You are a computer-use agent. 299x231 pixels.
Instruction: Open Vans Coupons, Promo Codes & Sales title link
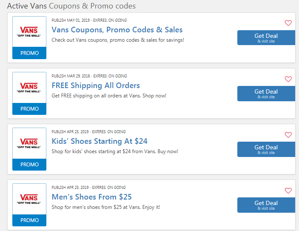coord(117,30)
